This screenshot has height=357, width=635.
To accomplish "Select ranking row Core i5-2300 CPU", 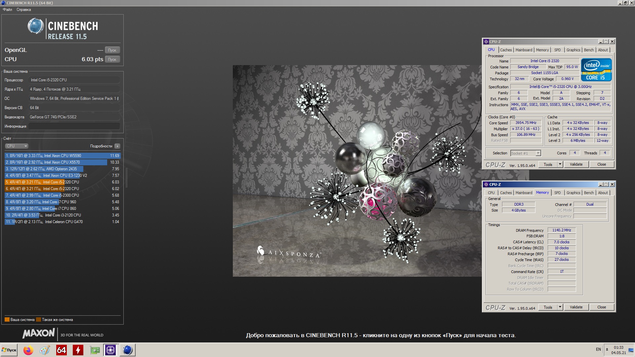I will tap(63, 195).
